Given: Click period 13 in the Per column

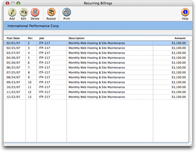Looking at the screenshot, I should (30, 97).
